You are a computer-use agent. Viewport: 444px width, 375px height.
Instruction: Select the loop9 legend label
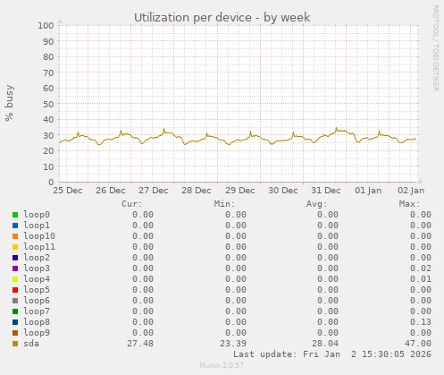point(37,333)
